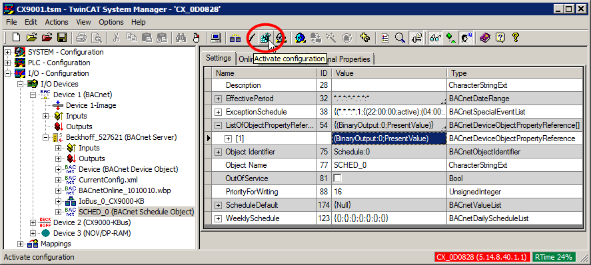Save the configuration with the floppy disk icon
The image size is (591, 265).
point(62,37)
